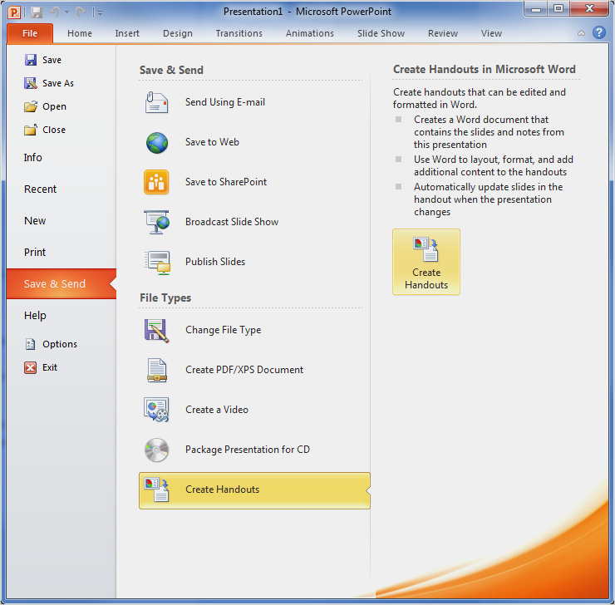Click Save As text in sidebar
This screenshot has height=605, width=615.
pyautogui.click(x=58, y=83)
